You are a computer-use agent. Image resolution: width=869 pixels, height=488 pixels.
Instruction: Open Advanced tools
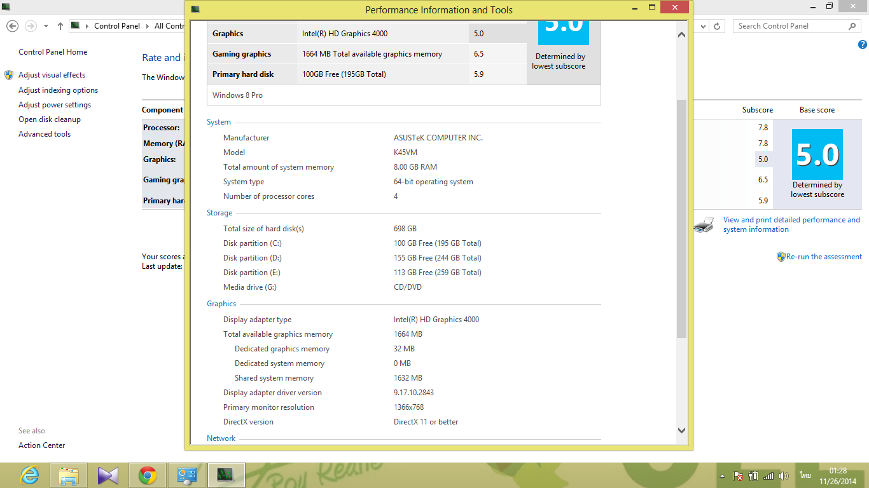coord(45,134)
